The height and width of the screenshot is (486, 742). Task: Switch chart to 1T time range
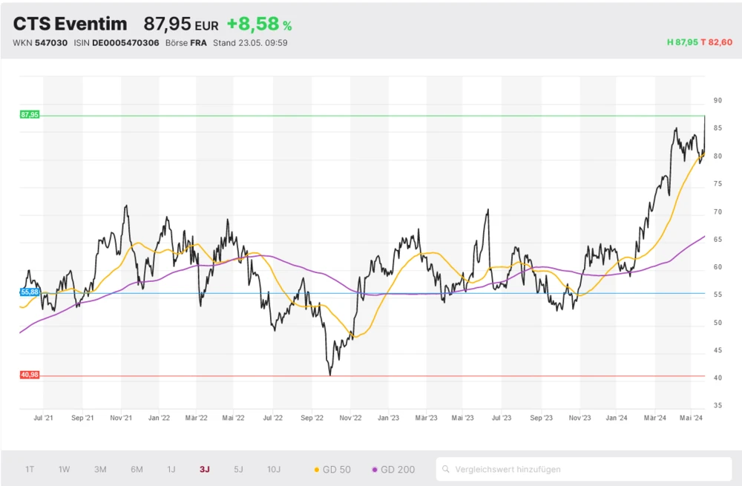tap(30, 469)
